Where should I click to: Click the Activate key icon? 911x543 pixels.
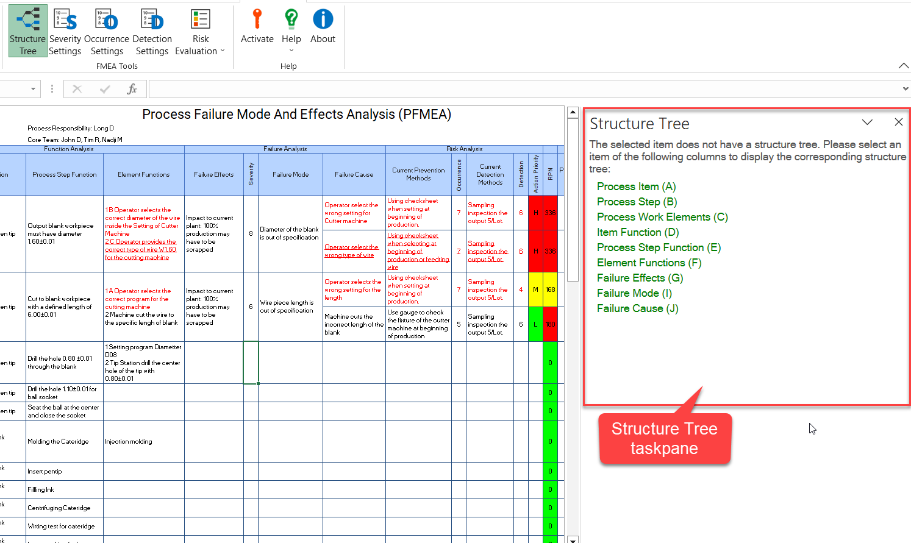coord(257,27)
